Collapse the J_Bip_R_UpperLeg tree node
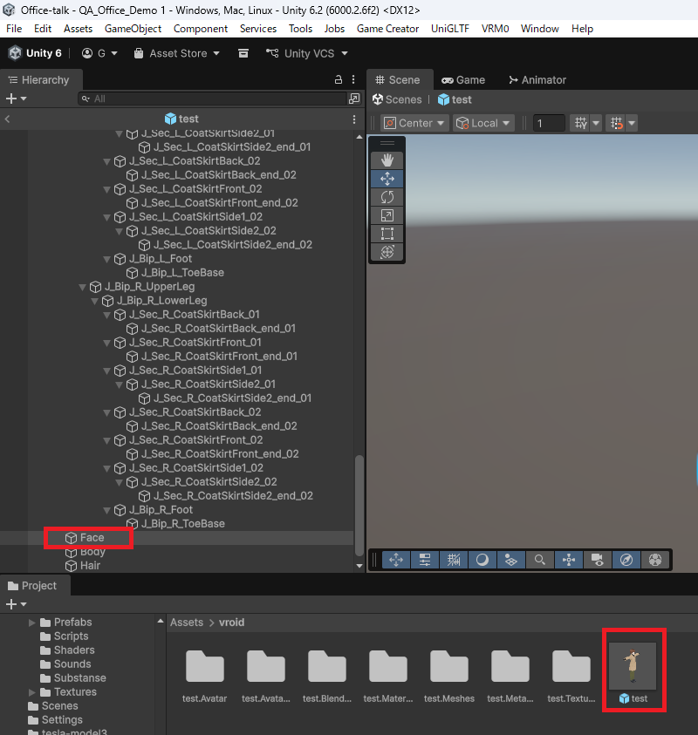Screen dimensions: 698x735 (x=82, y=287)
